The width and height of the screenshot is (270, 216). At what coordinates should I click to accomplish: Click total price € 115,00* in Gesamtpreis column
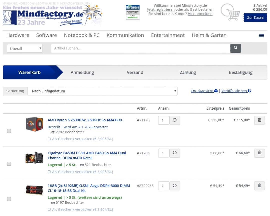[241, 120]
